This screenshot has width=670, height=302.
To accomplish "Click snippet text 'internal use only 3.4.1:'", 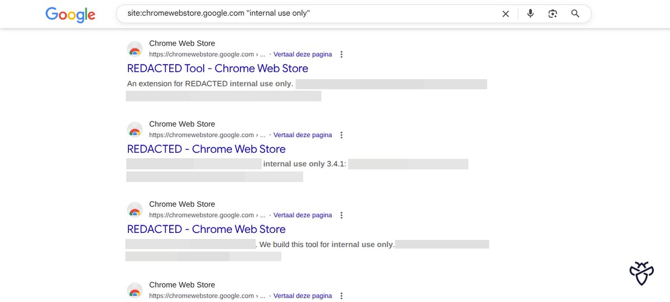I will pyautogui.click(x=305, y=164).
